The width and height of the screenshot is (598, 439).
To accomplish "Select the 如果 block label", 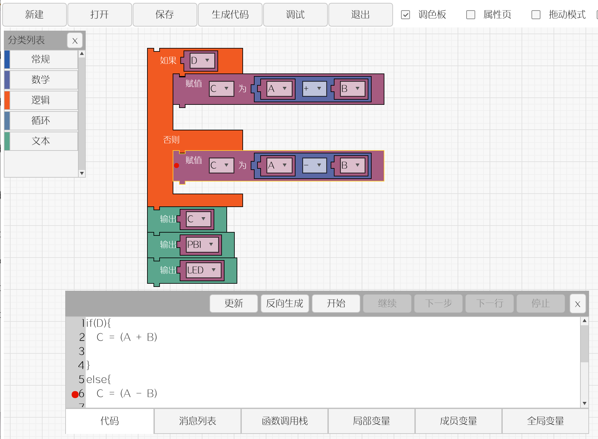I will click(x=168, y=60).
